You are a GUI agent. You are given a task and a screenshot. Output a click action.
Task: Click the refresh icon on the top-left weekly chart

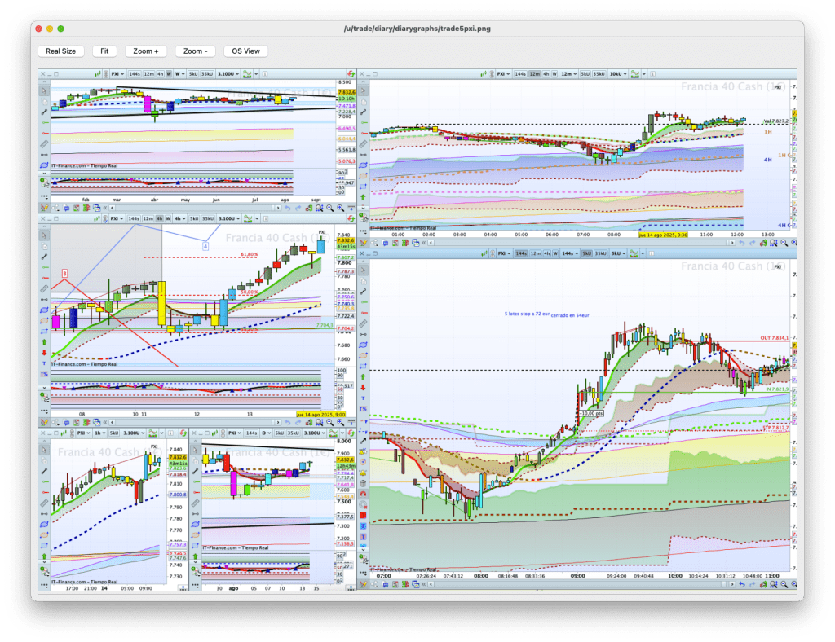[351, 73]
